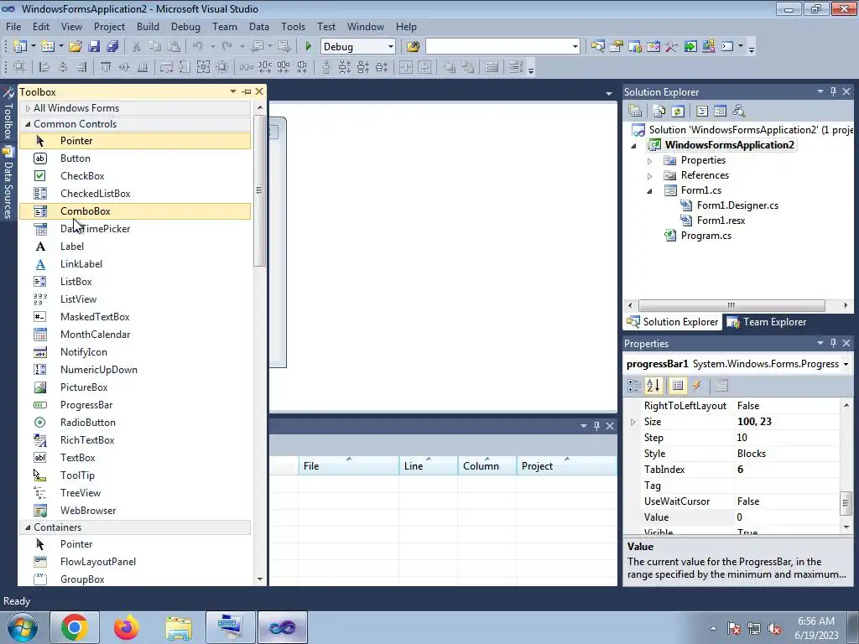
Task: Select the GroupBox container in Toolbox
Action: (135, 579)
